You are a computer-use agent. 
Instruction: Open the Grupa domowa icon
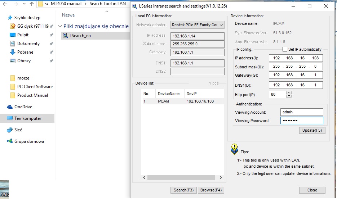point(10,141)
